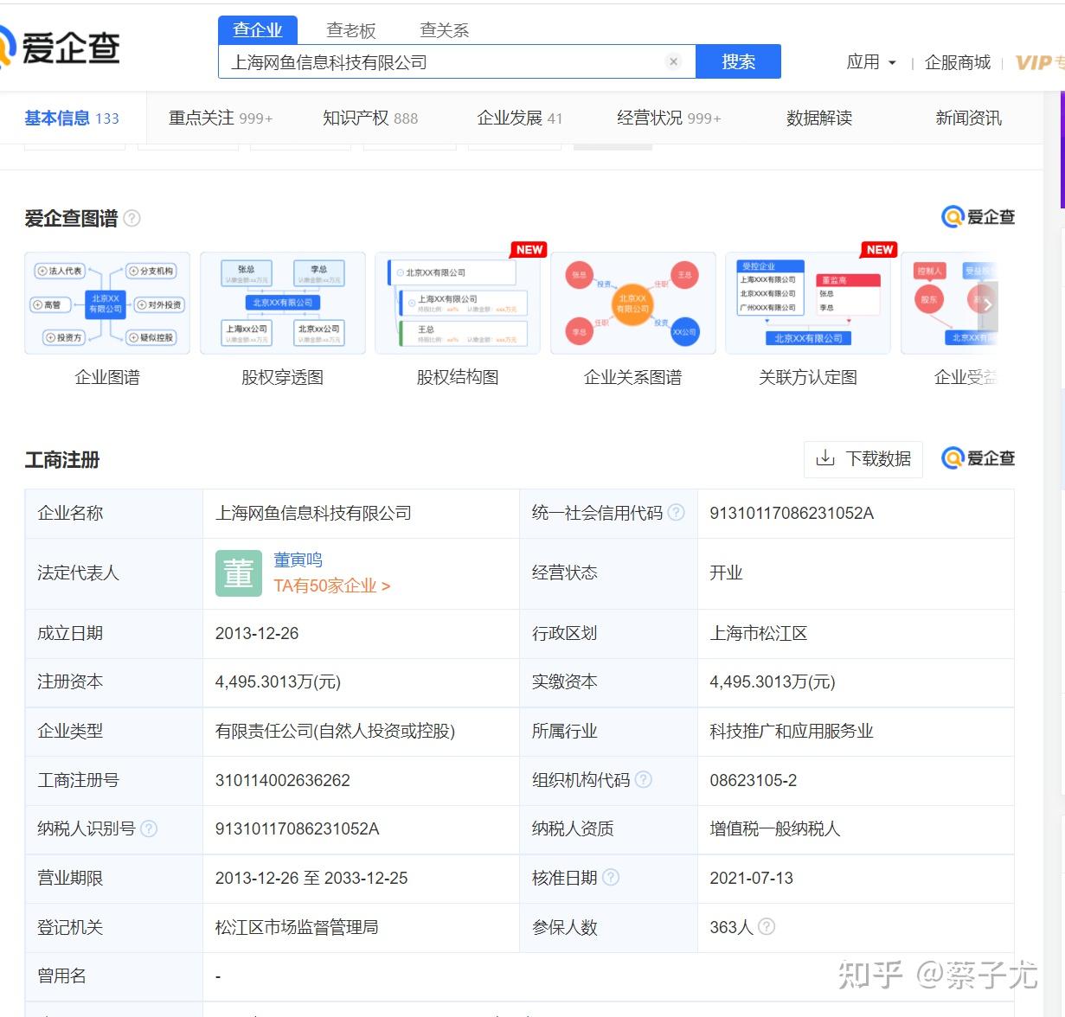Open the 重点关注 tab

click(x=221, y=118)
